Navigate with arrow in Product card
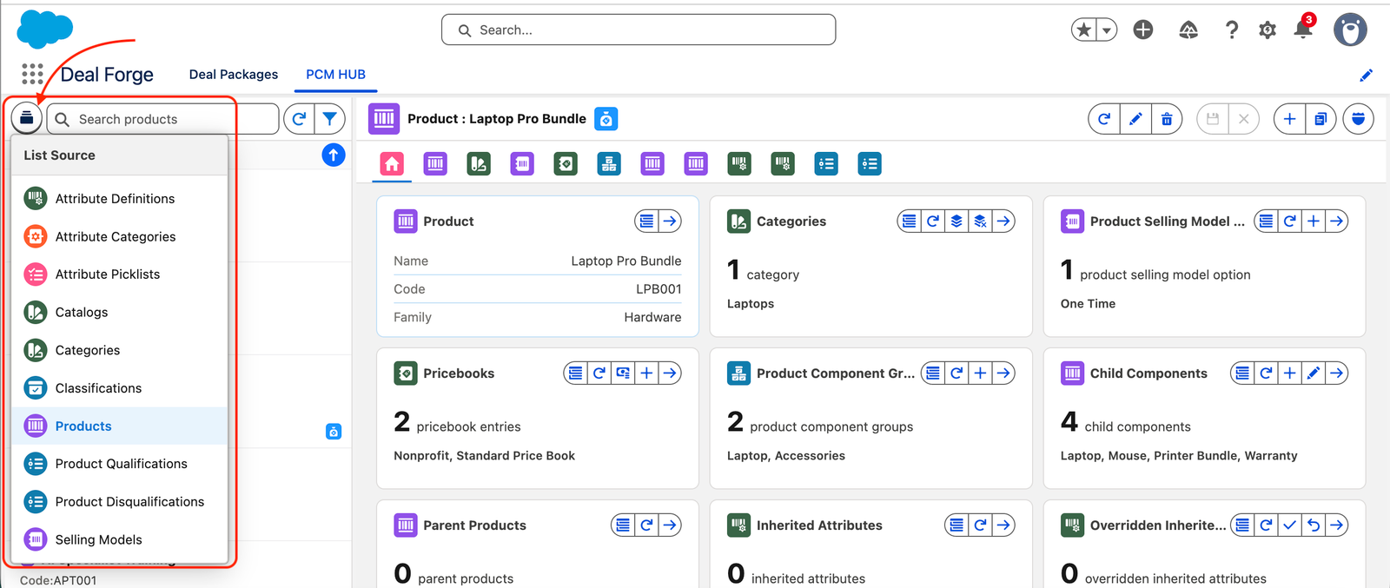Viewport: 1390px width, 588px height. coord(670,221)
